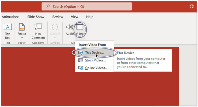Switch to the Animations tab

click(10, 17)
